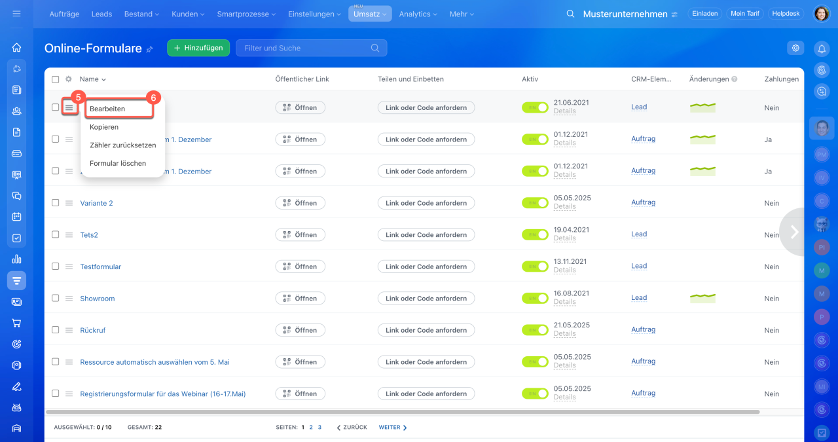838x442 pixels.
Task: Open row menu icon for Rückruf
Action: (69, 330)
